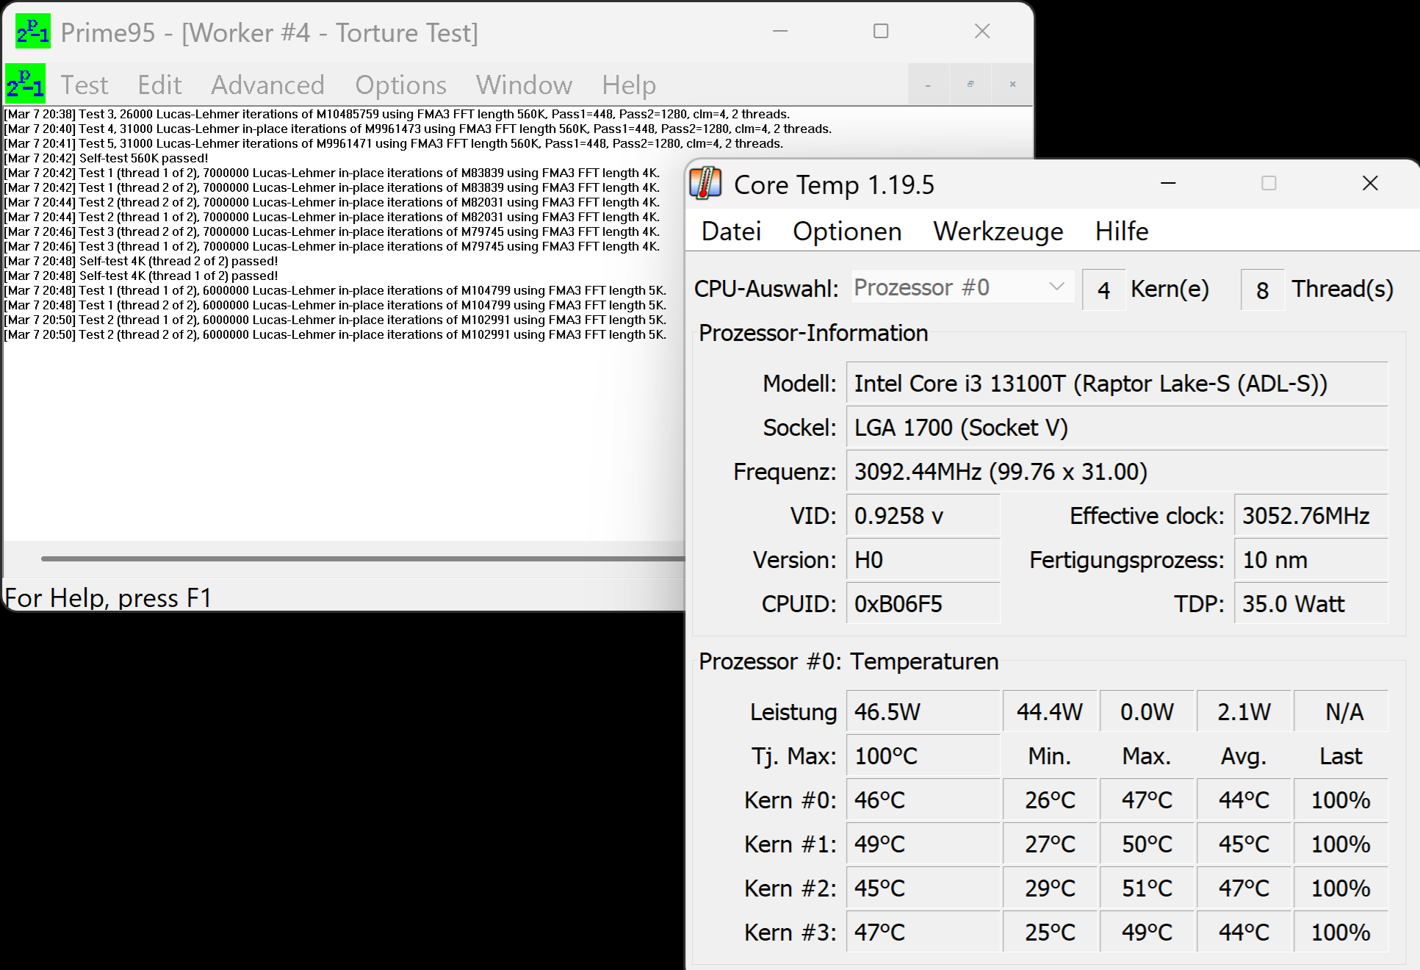Open Hilfe menu in Core Temp

pos(1121,231)
